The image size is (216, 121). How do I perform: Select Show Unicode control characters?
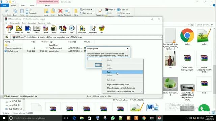[123, 88]
